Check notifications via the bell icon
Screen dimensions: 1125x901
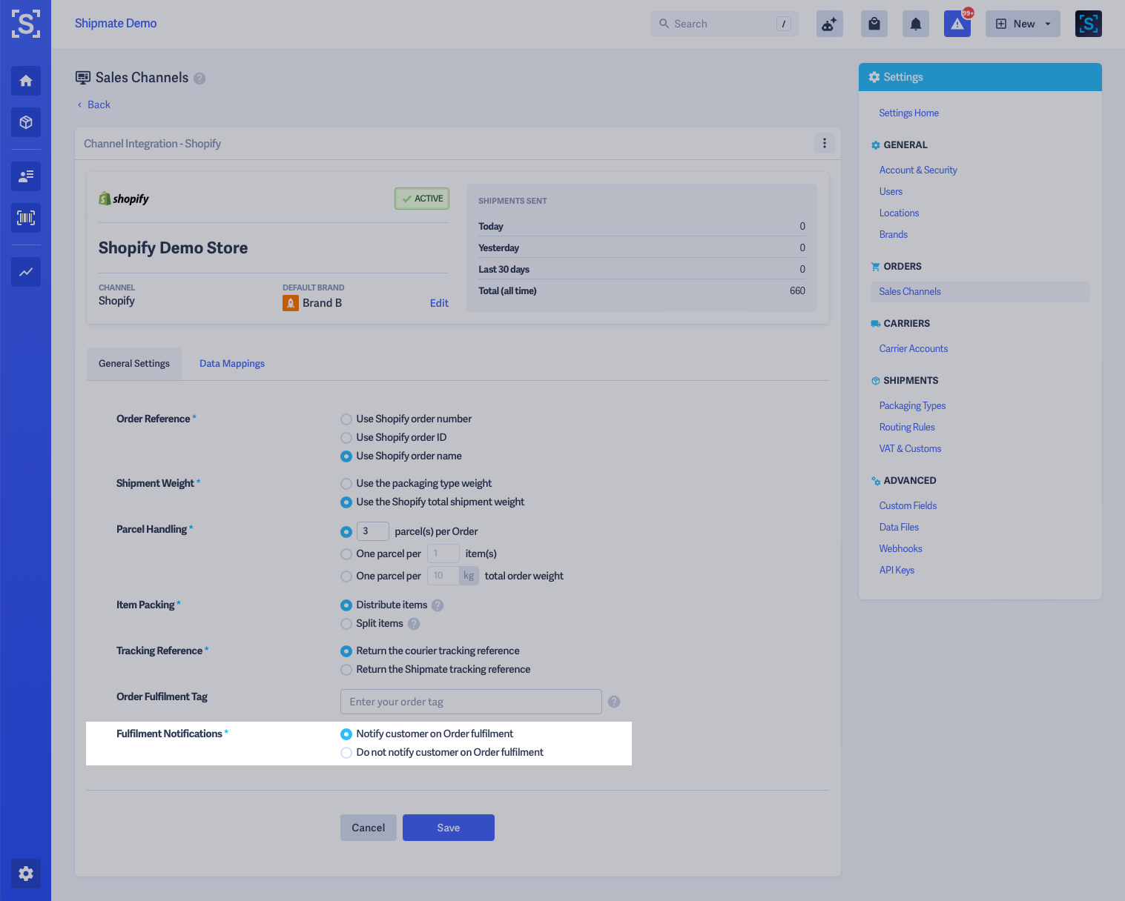click(x=915, y=23)
